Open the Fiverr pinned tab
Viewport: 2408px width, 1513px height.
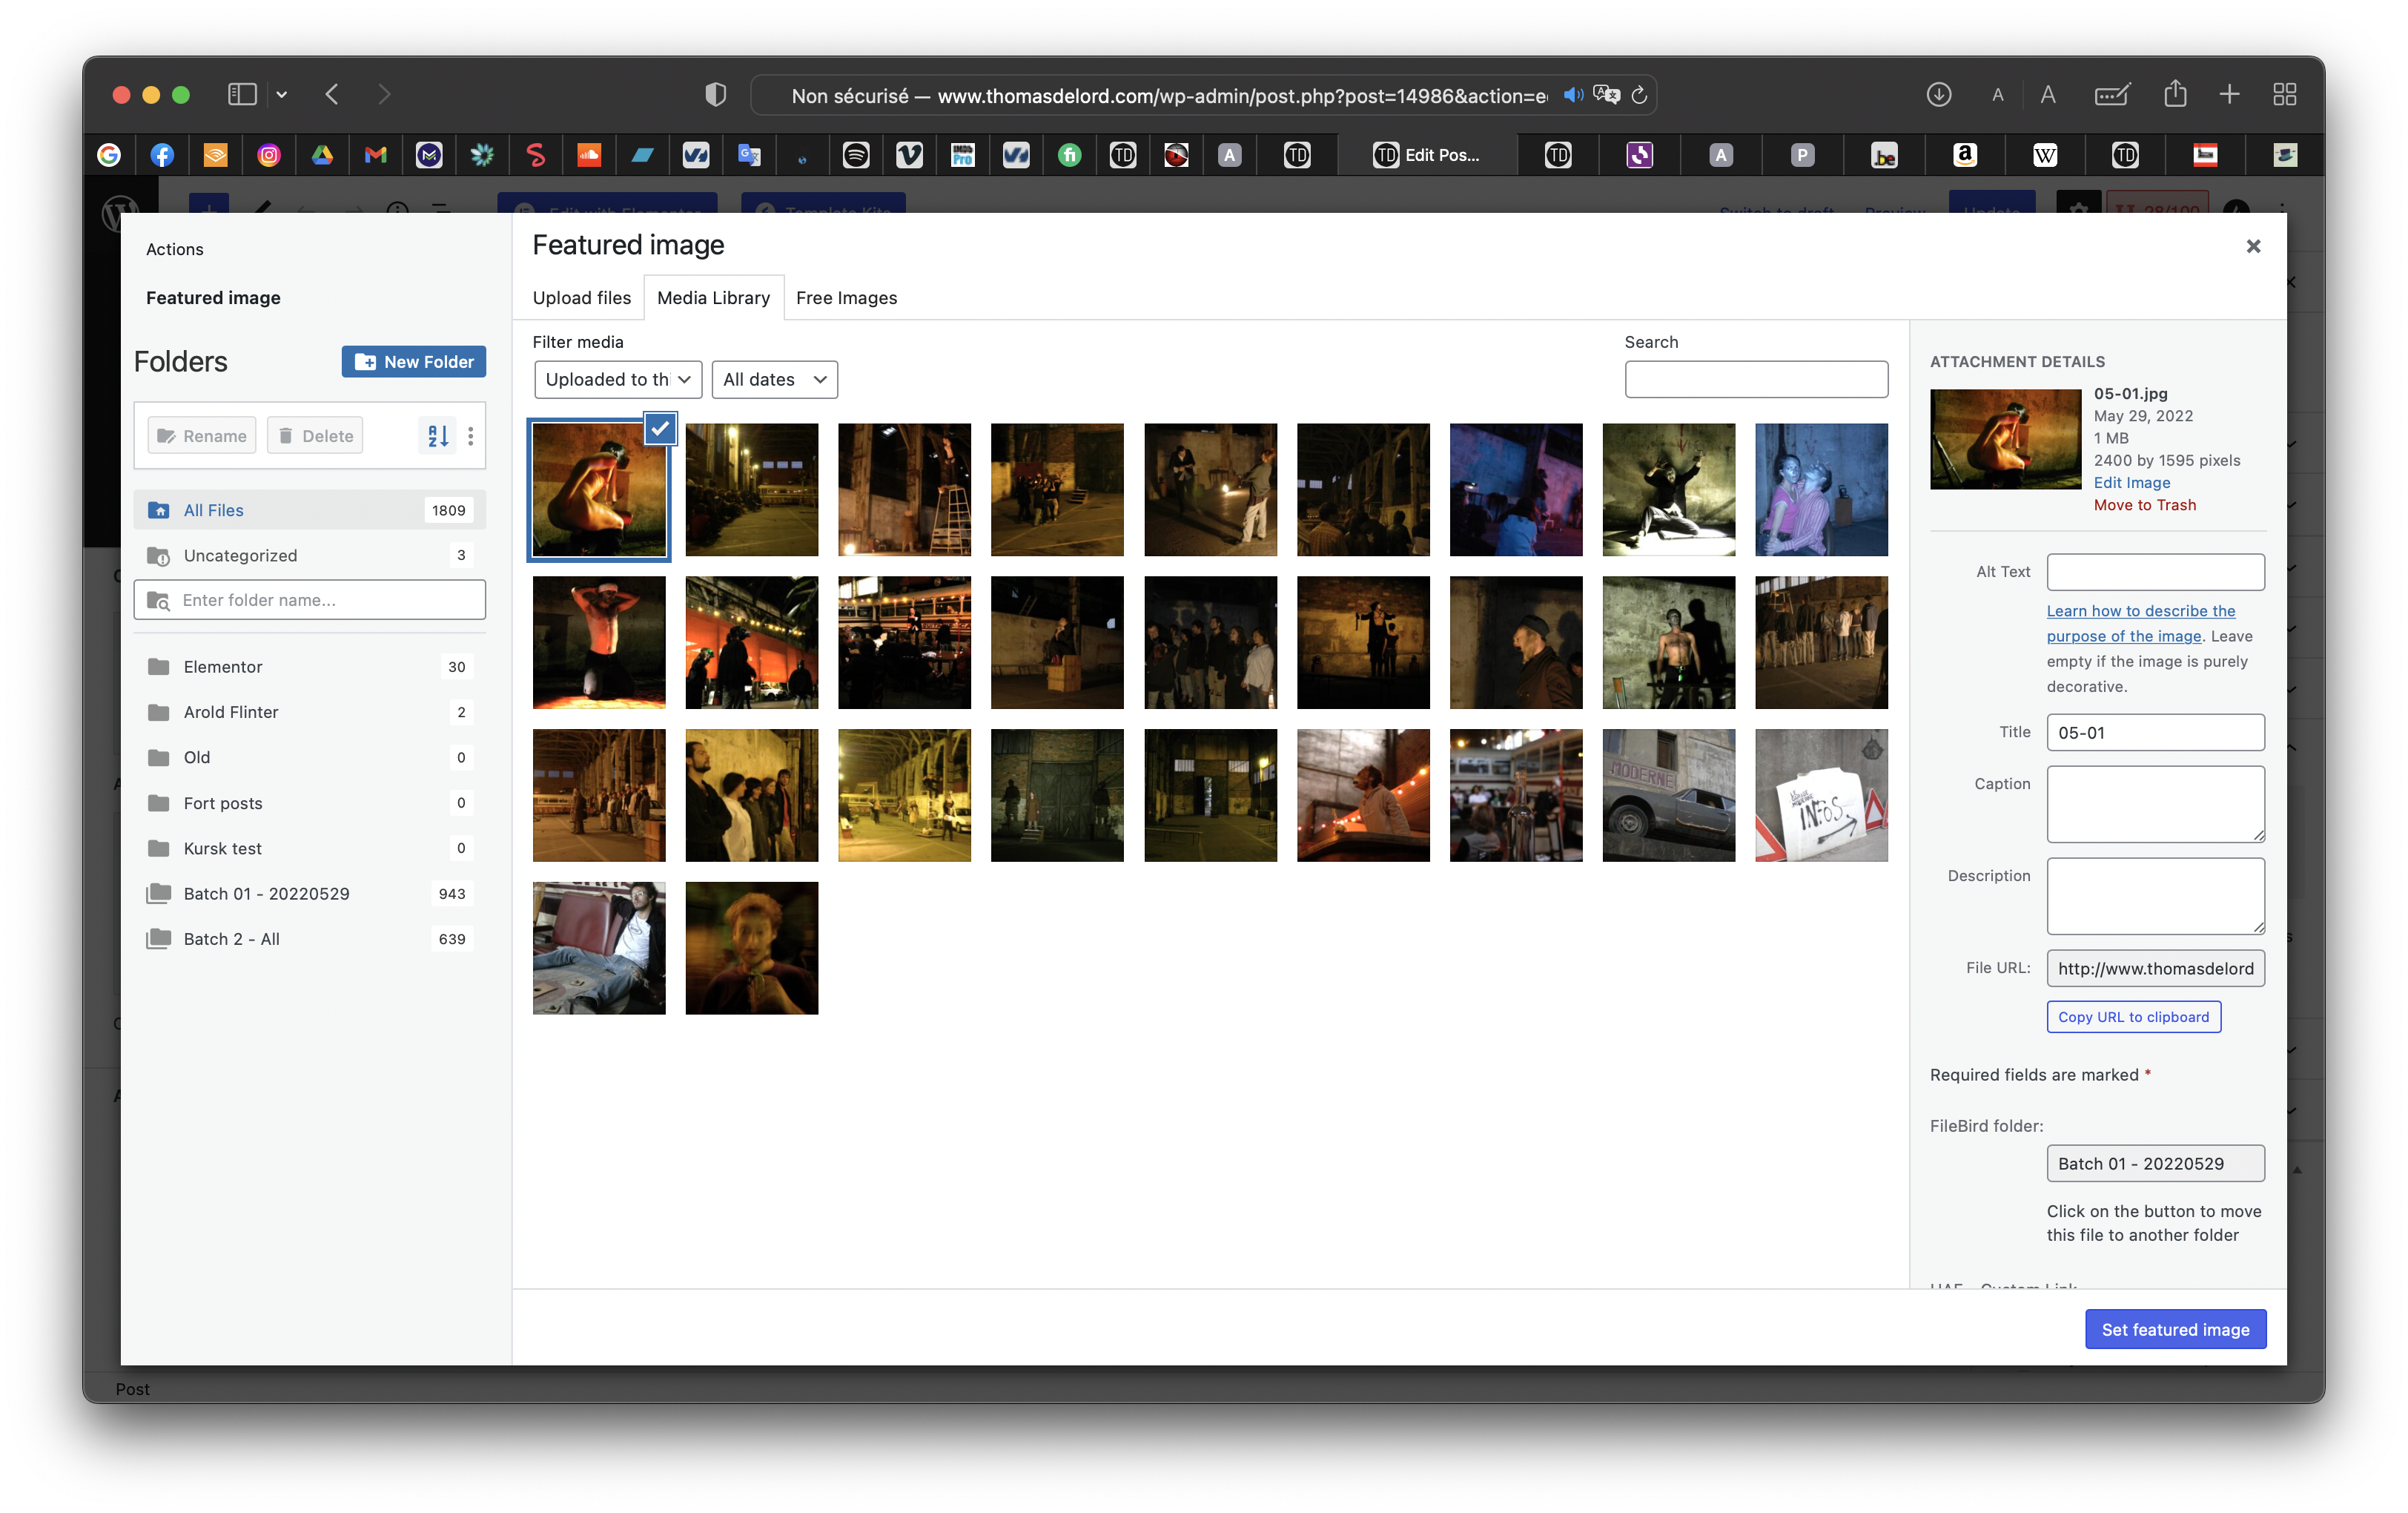pyautogui.click(x=1070, y=155)
